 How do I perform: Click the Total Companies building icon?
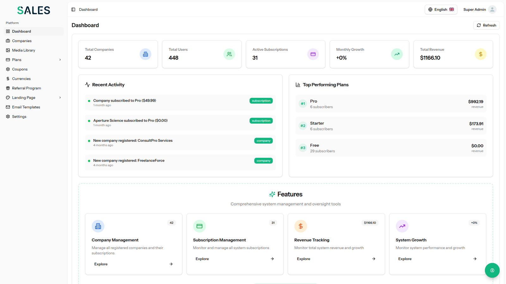point(145,54)
